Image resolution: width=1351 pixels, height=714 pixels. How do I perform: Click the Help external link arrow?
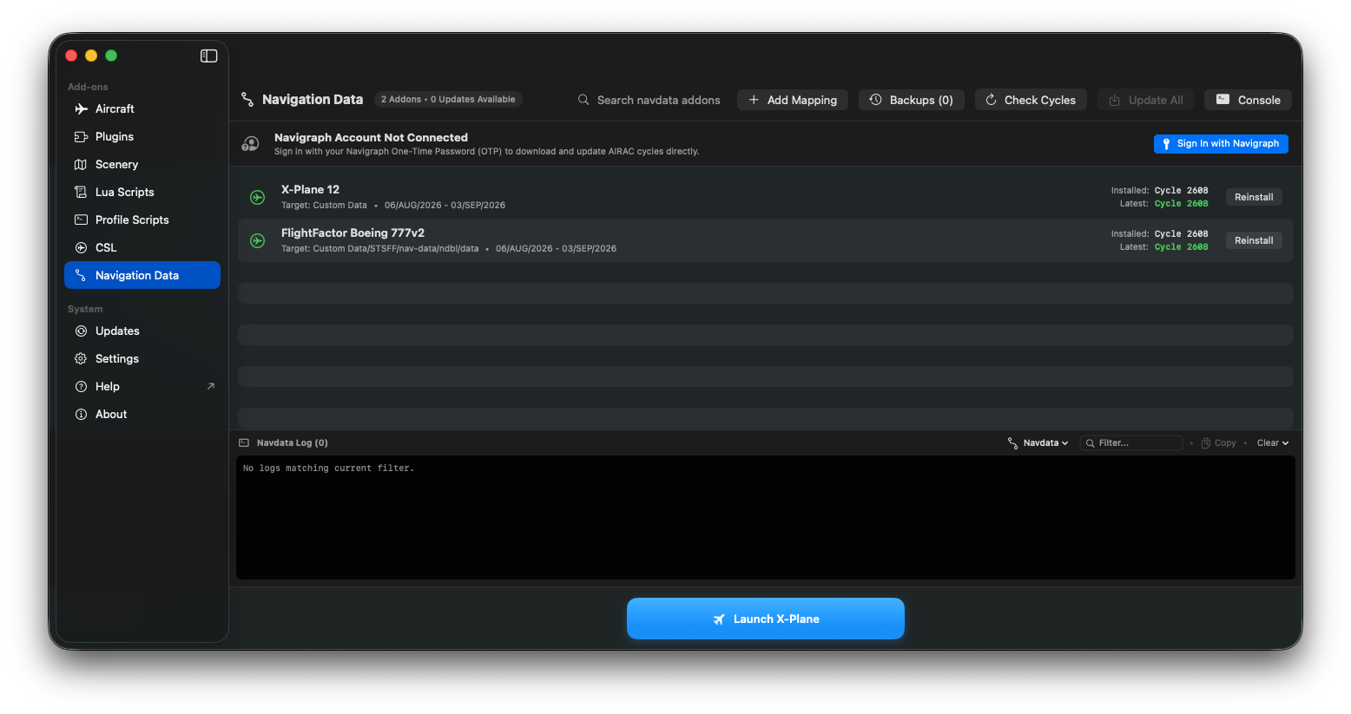click(x=210, y=386)
